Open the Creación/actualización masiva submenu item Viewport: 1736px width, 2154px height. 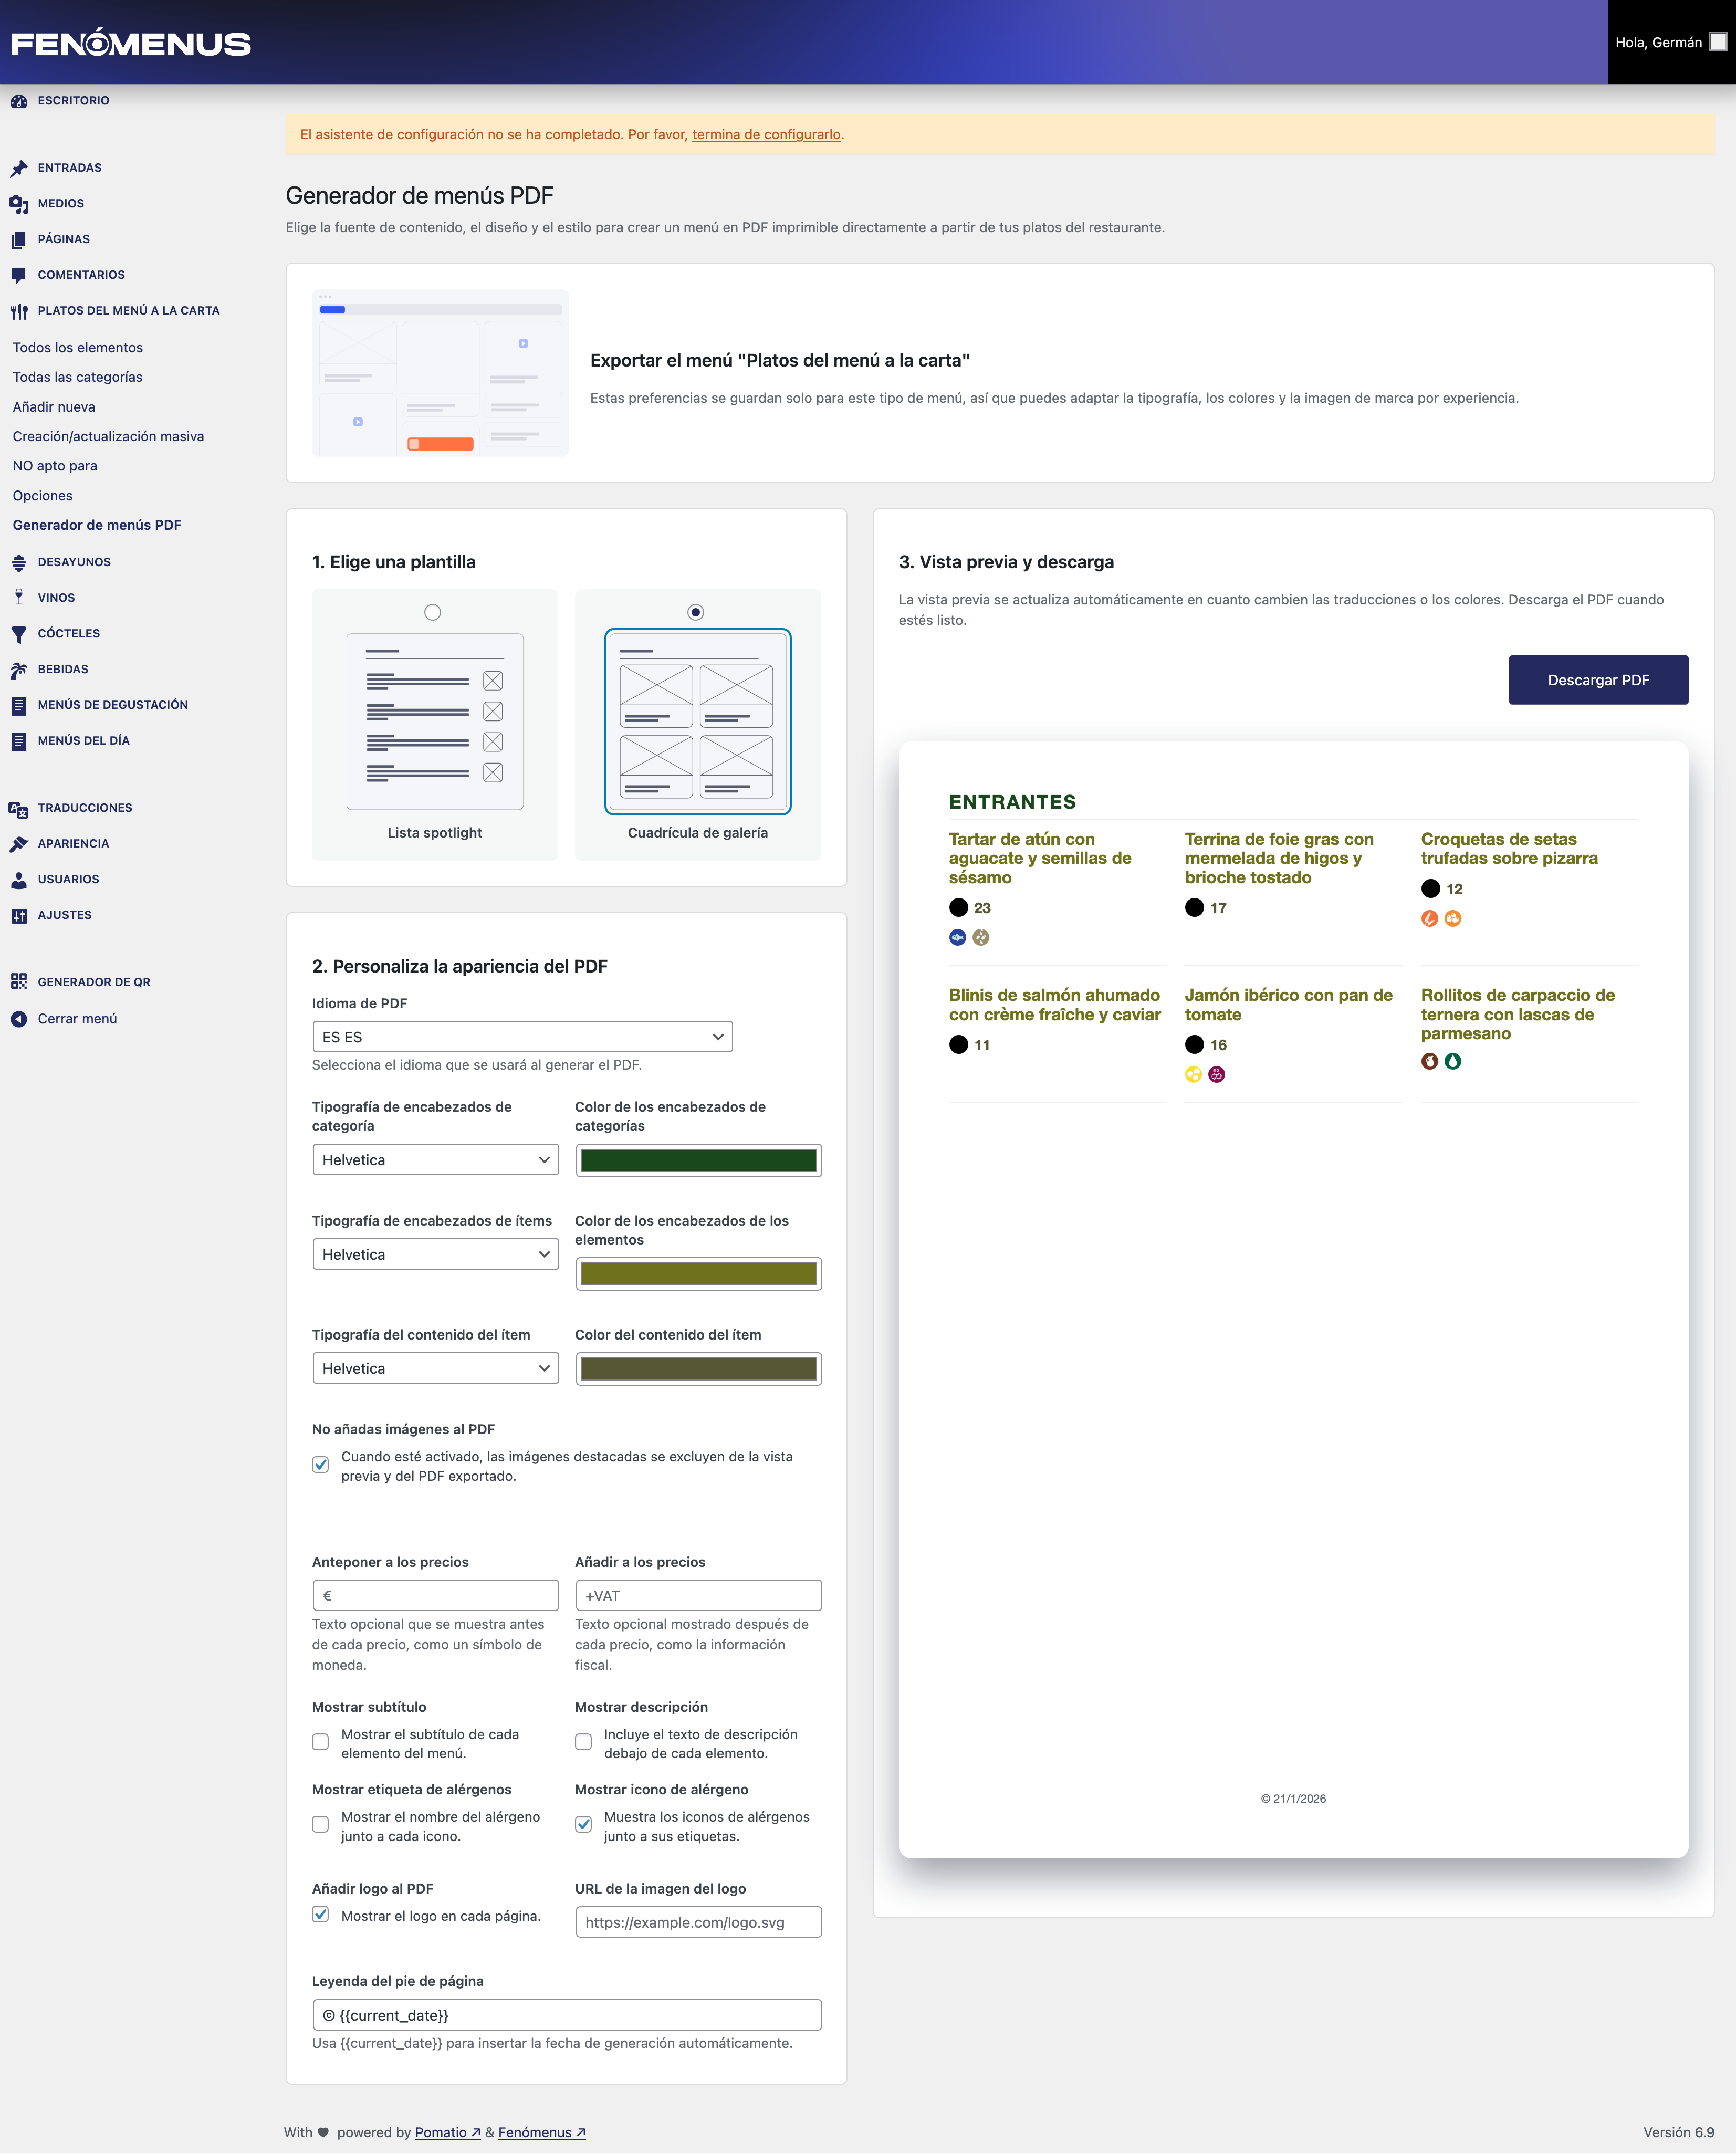(x=108, y=436)
